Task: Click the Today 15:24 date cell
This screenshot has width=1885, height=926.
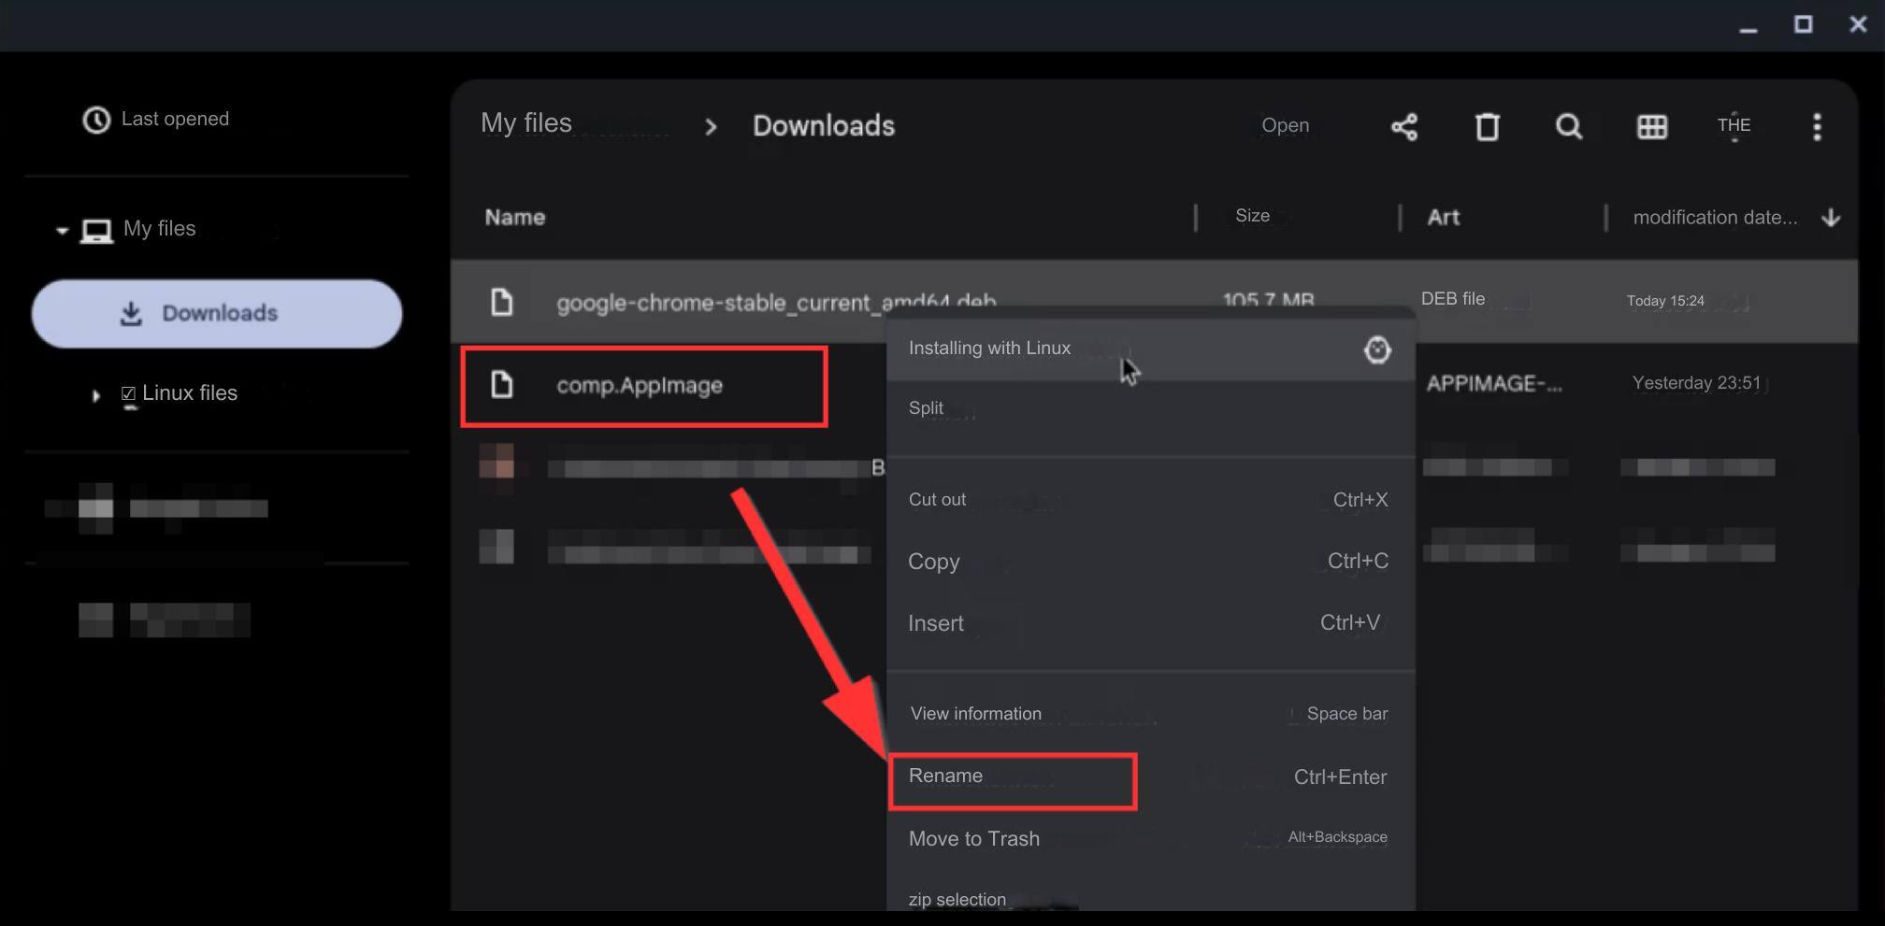Action: 1665,301
